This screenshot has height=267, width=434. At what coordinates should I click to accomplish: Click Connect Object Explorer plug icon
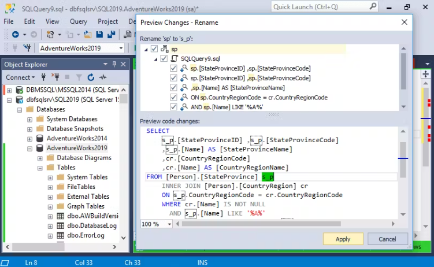43,77
